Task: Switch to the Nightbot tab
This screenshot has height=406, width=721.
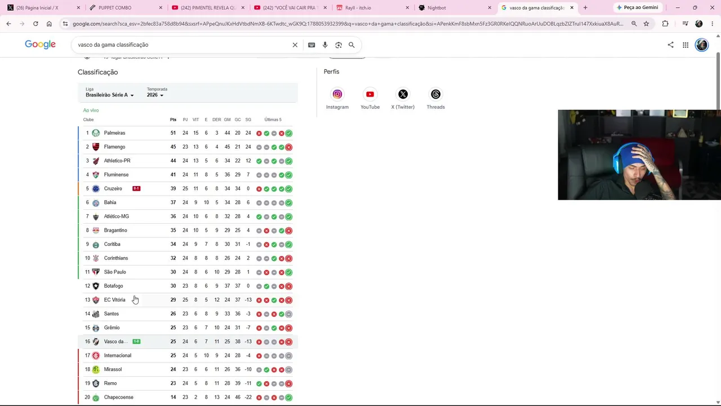Action: click(x=453, y=8)
